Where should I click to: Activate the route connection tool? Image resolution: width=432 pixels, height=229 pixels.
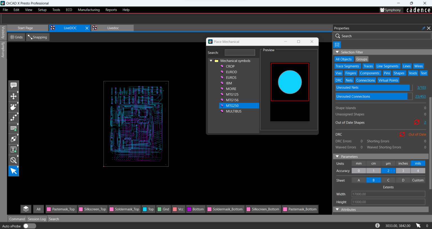[x=13, y=118]
